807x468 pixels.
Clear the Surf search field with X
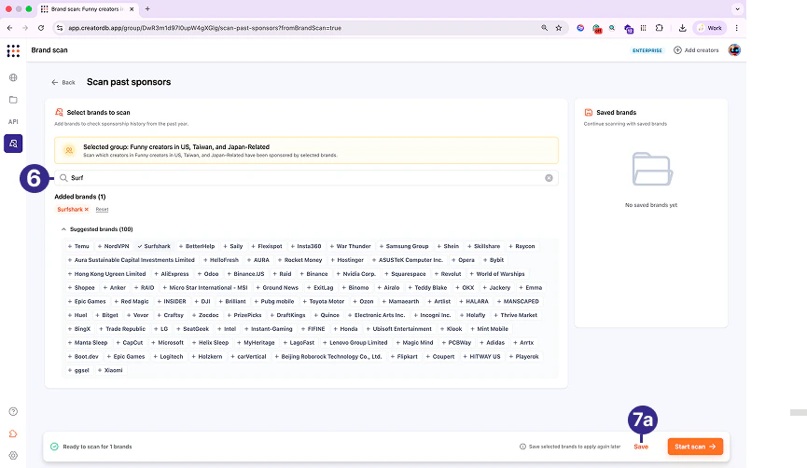coord(550,178)
